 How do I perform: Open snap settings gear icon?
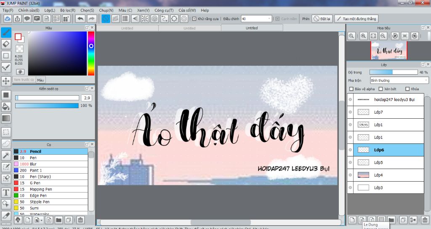tap(184, 18)
